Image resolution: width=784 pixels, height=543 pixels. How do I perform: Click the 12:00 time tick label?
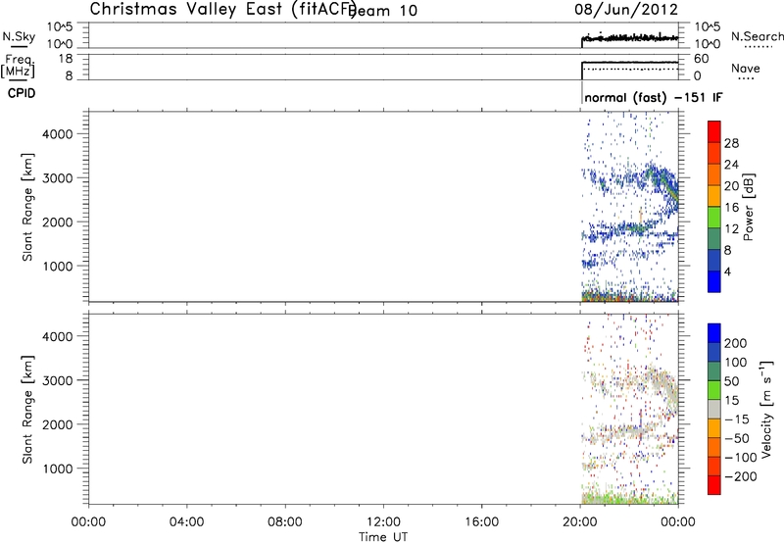pyautogui.click(x=383, y=522)
